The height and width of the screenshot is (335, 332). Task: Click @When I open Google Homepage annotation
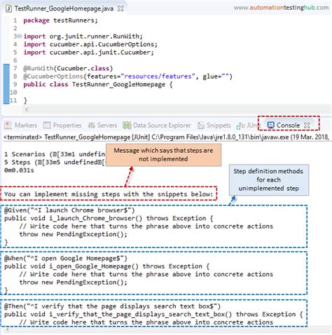coord(66,259)
